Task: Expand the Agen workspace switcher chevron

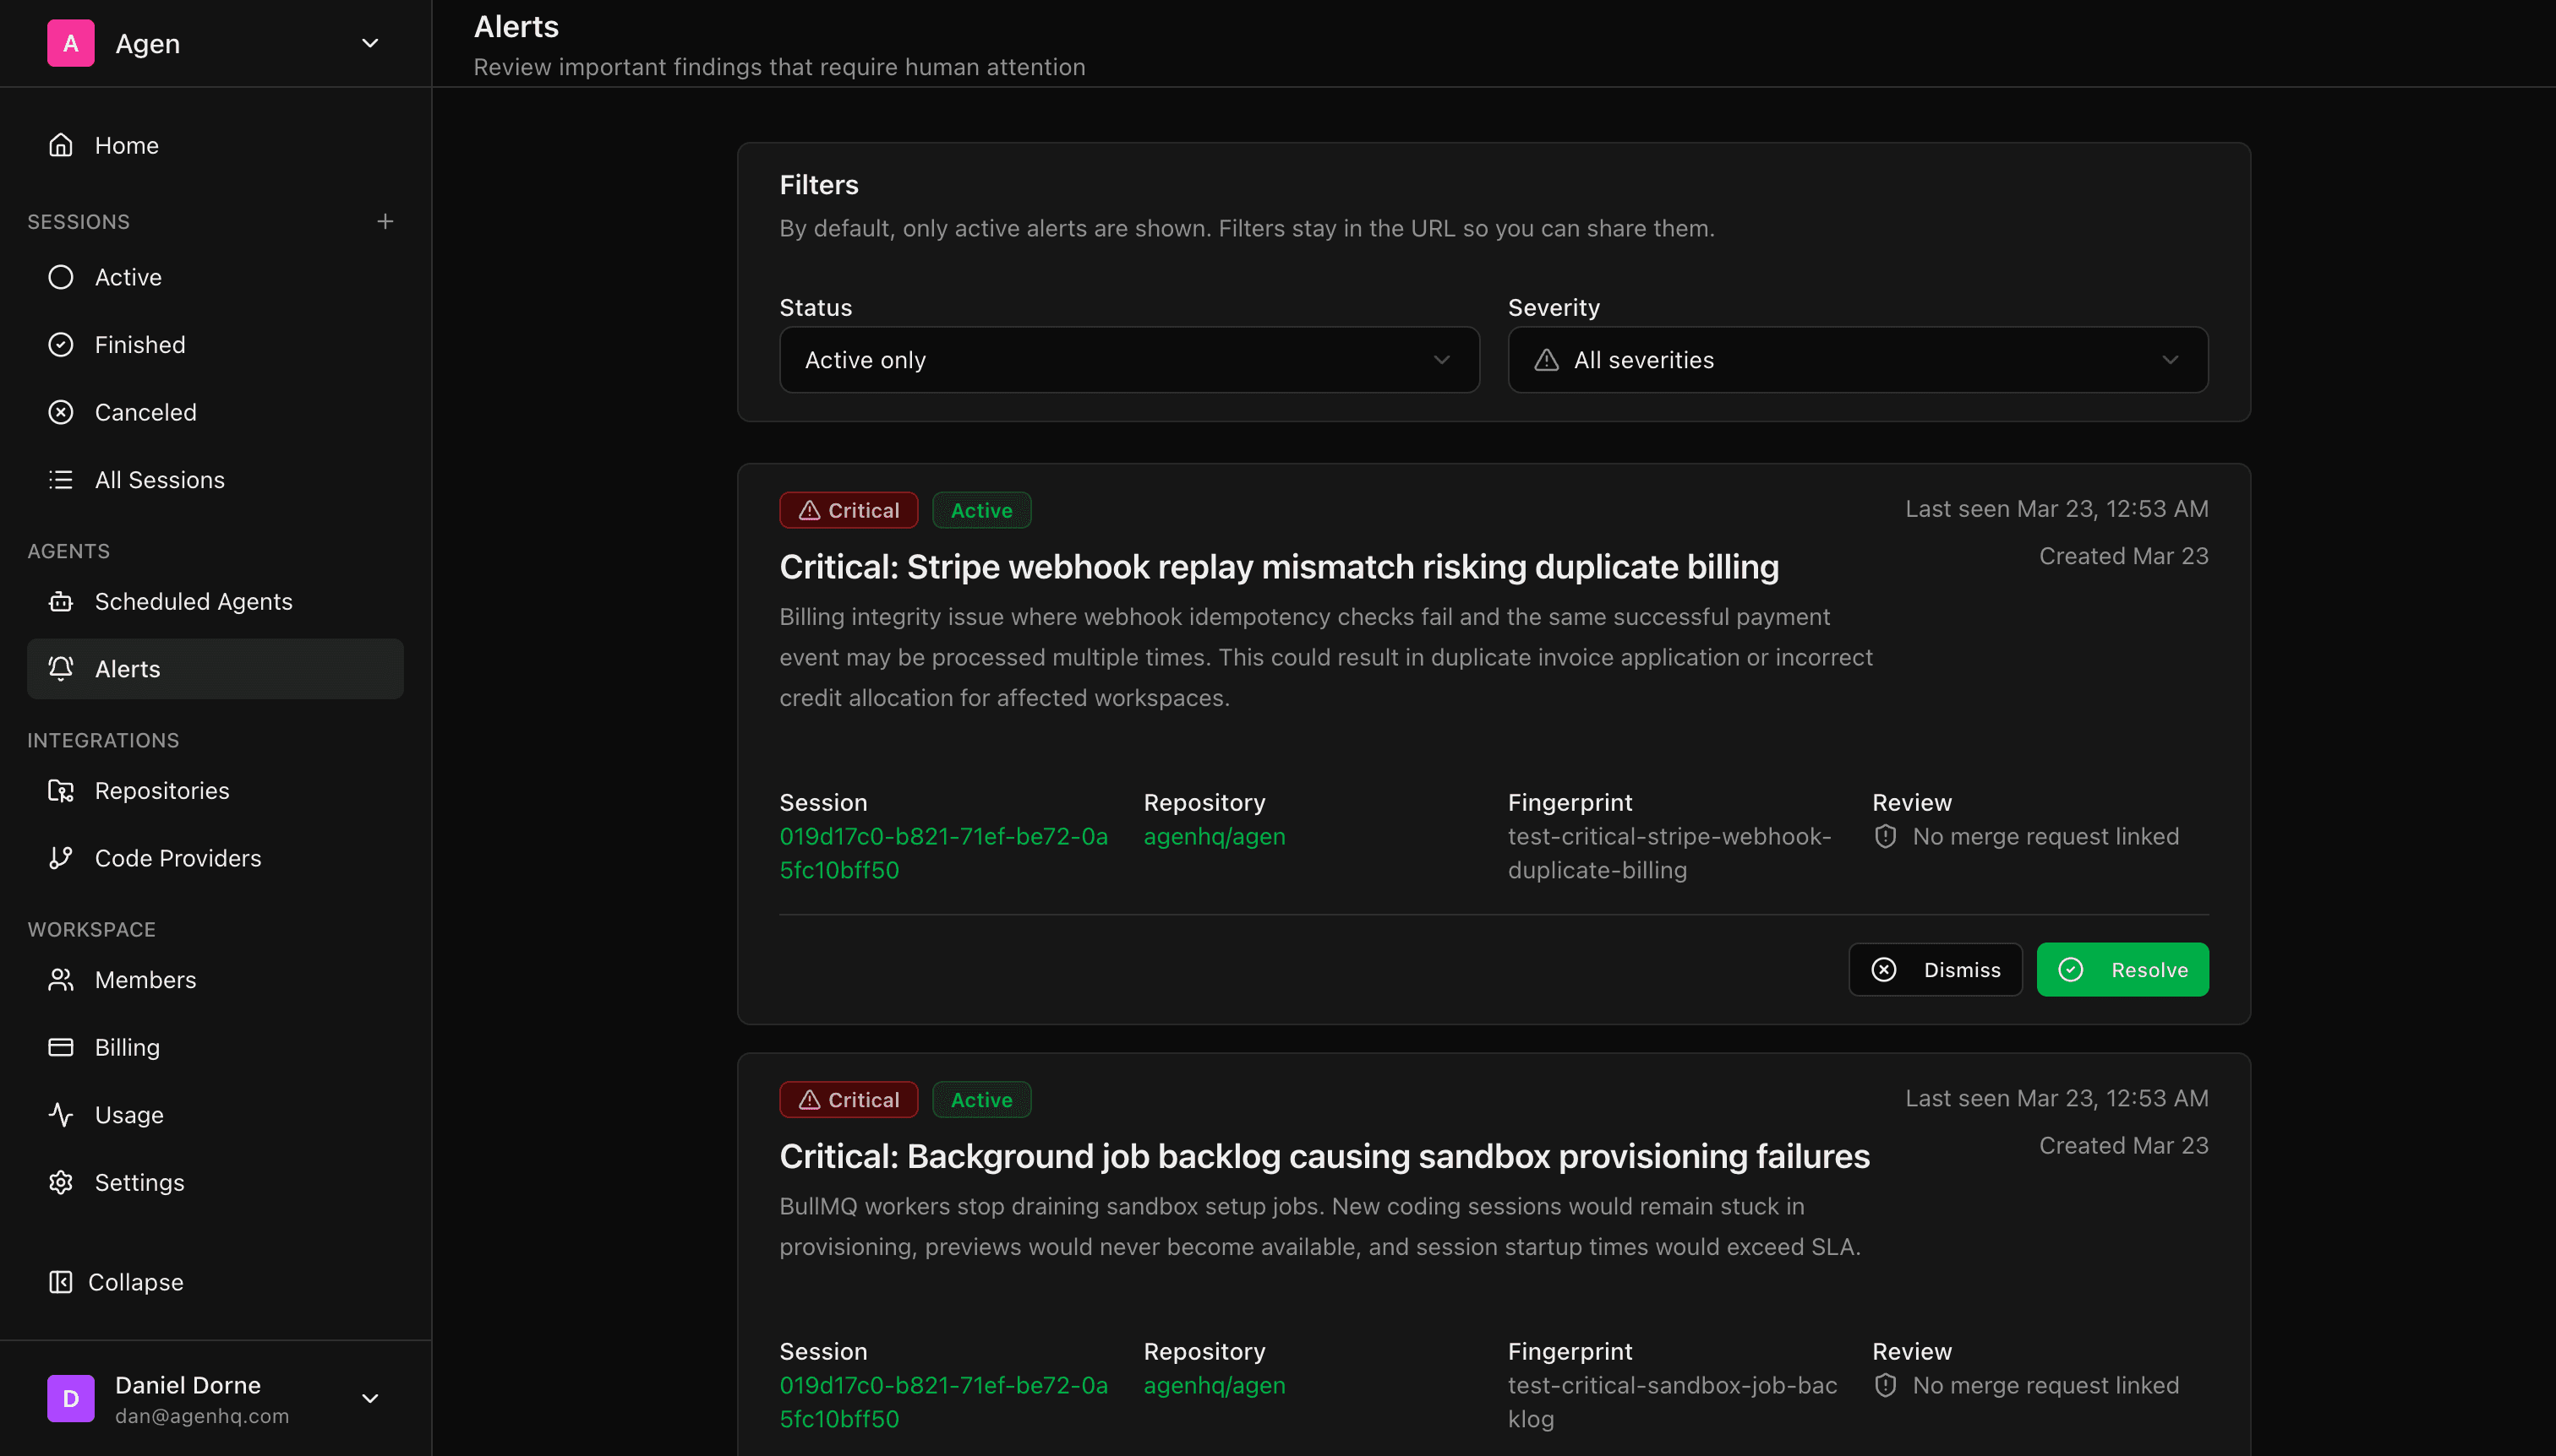Action: click(x=369, y=43)
